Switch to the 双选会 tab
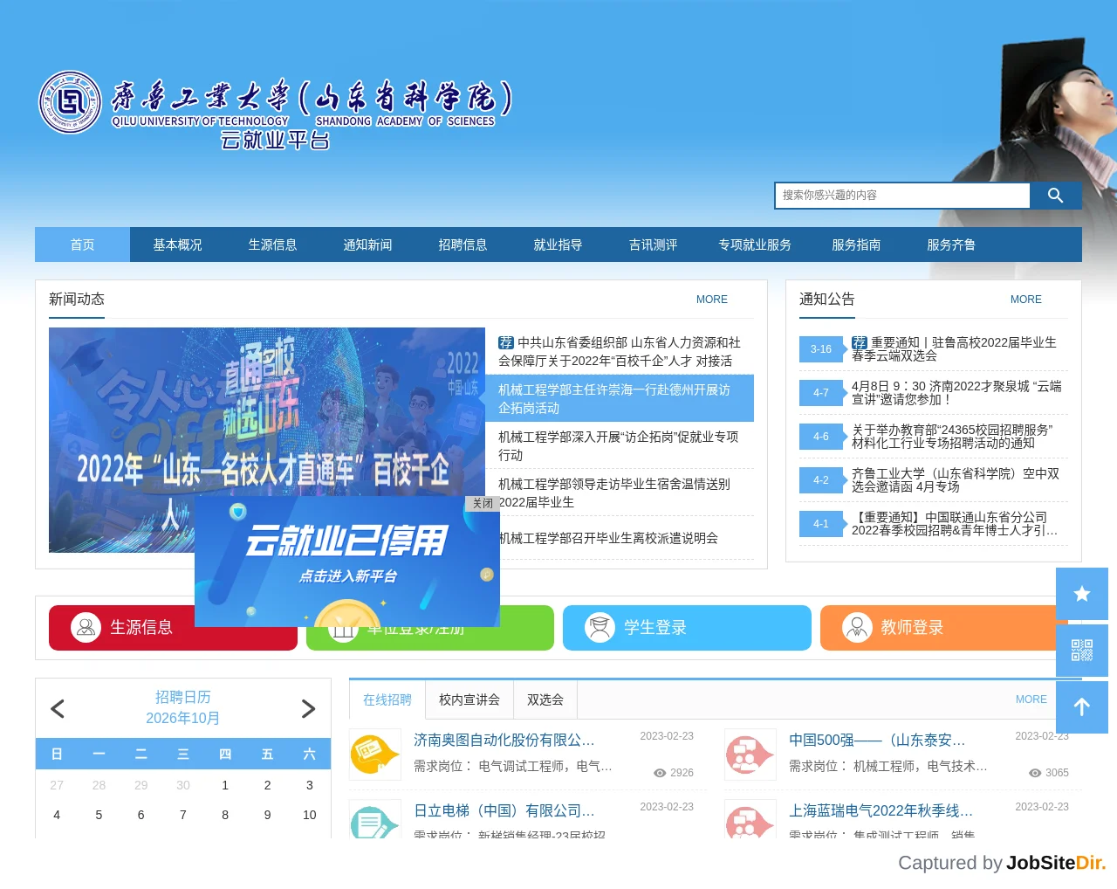The width and height of the screenshot is (1117, 889). coord(545,699)
